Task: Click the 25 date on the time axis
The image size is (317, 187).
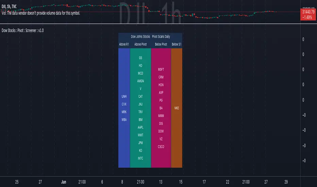Action: (17, 182)
